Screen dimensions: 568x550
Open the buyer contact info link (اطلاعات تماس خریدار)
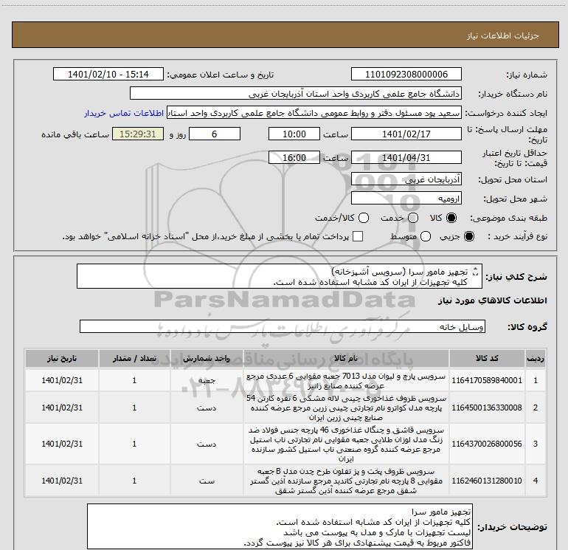click(124, 113)
